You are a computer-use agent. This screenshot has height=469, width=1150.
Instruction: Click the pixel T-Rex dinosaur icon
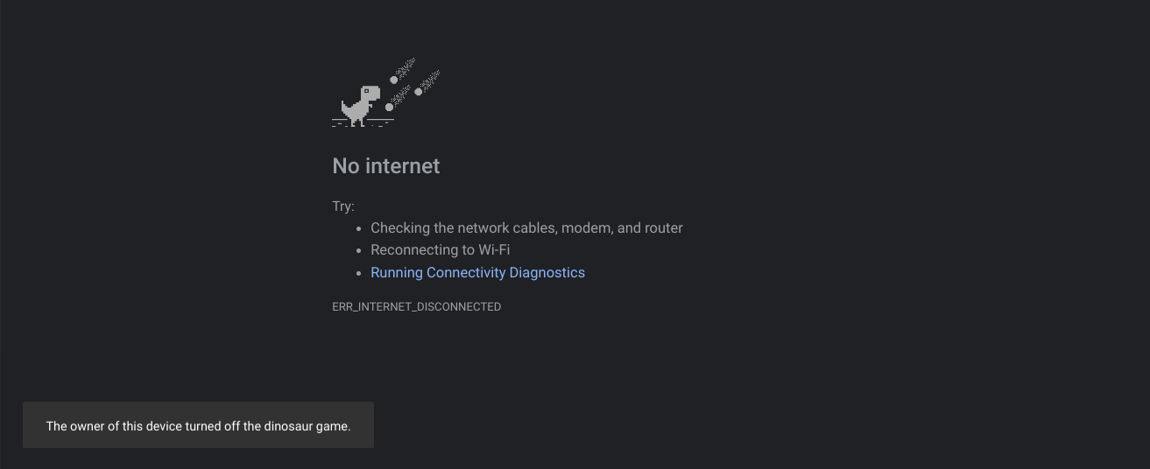(x=361, y=106)
